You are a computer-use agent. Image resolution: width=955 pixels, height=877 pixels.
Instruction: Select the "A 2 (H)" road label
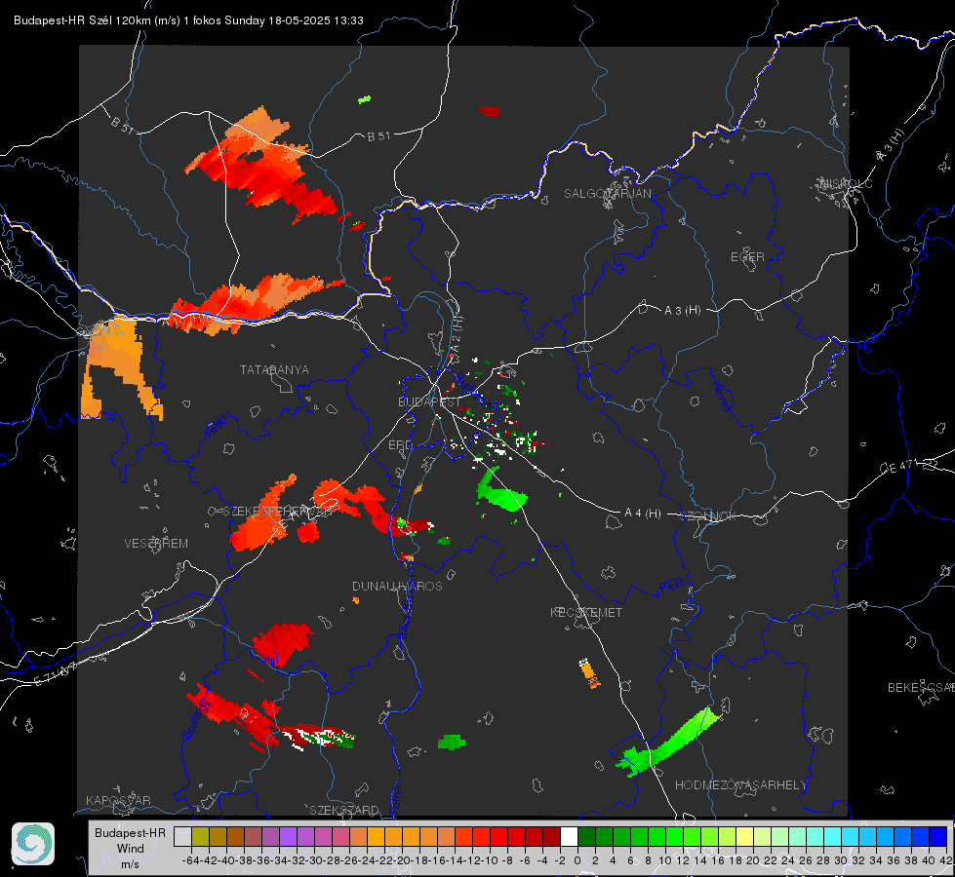tap(456, 334)
